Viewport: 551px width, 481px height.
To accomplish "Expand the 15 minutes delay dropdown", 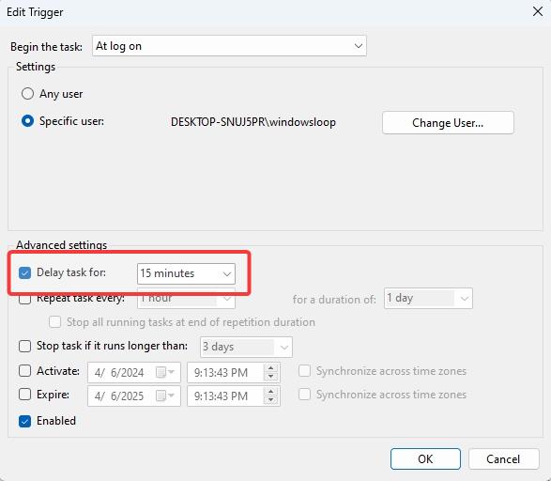I will [x=186, y=273].
